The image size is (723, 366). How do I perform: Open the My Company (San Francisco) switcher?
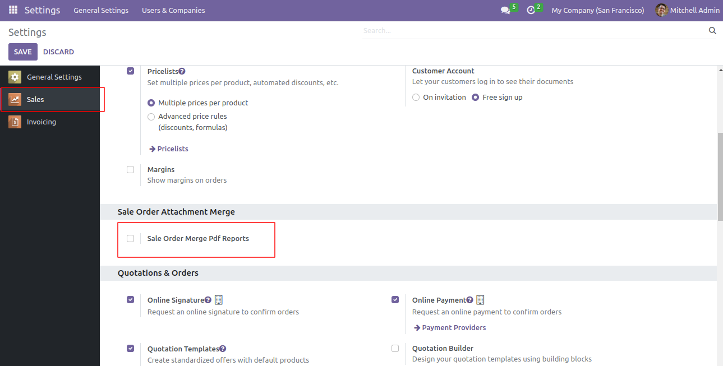click(x=598, y=11)
